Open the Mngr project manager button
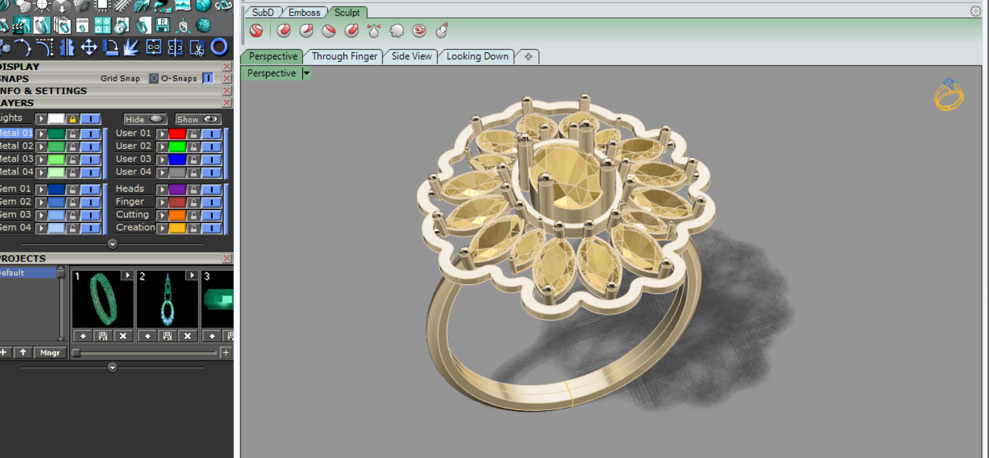The height and width of the screenshot is (458, 989). coord(50,352)
